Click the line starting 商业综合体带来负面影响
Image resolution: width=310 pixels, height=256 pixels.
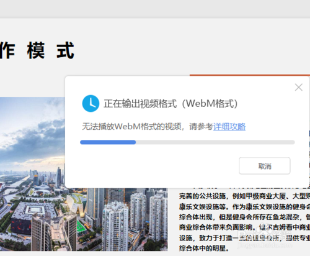(x=244, y=227)
